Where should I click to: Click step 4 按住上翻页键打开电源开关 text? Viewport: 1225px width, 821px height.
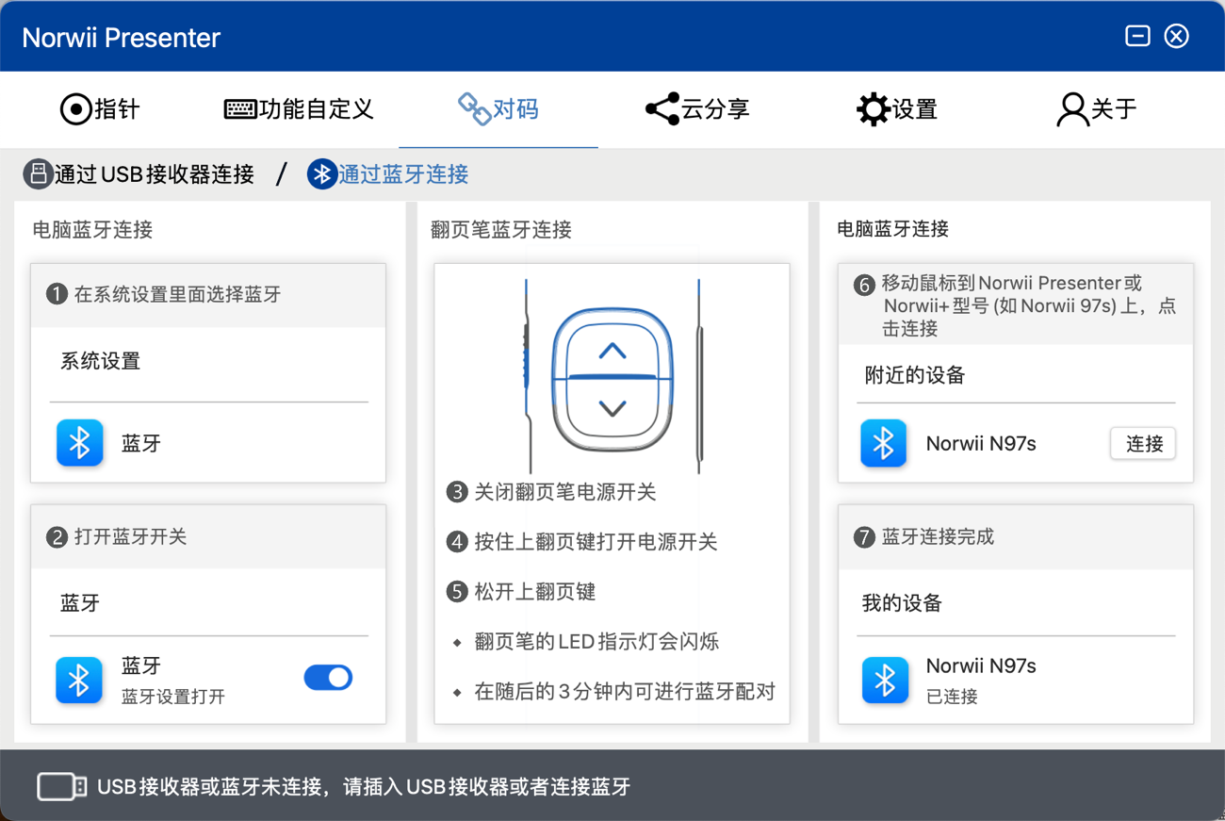click(x=596, y=542)
